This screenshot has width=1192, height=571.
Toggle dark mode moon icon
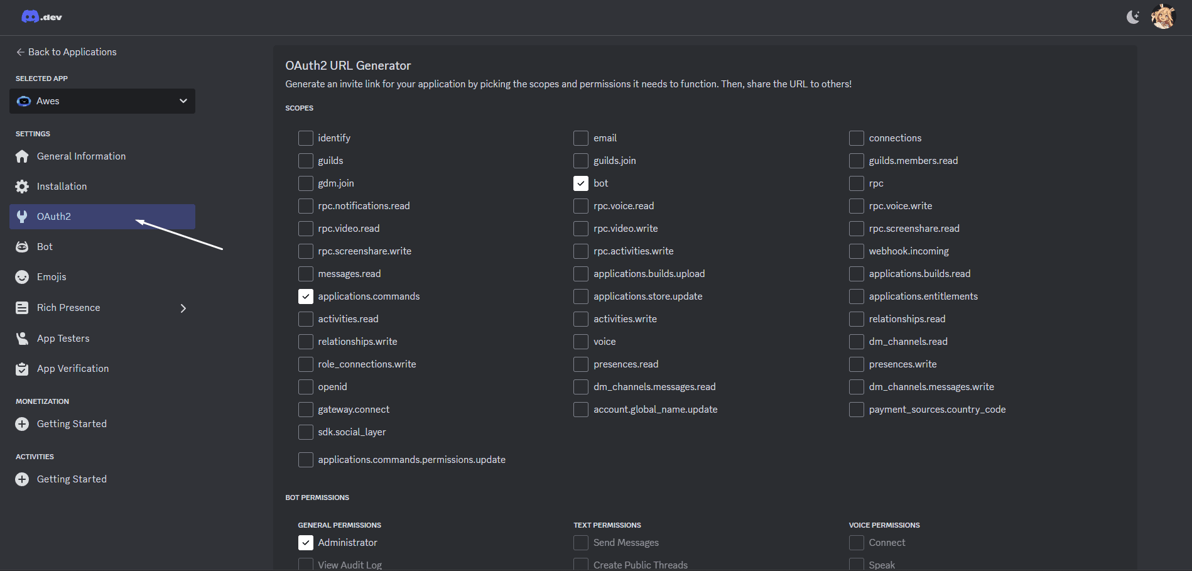point(1133,17)
